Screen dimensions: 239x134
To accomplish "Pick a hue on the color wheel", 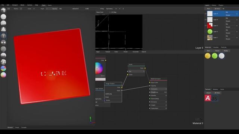I will click(99, 68).
